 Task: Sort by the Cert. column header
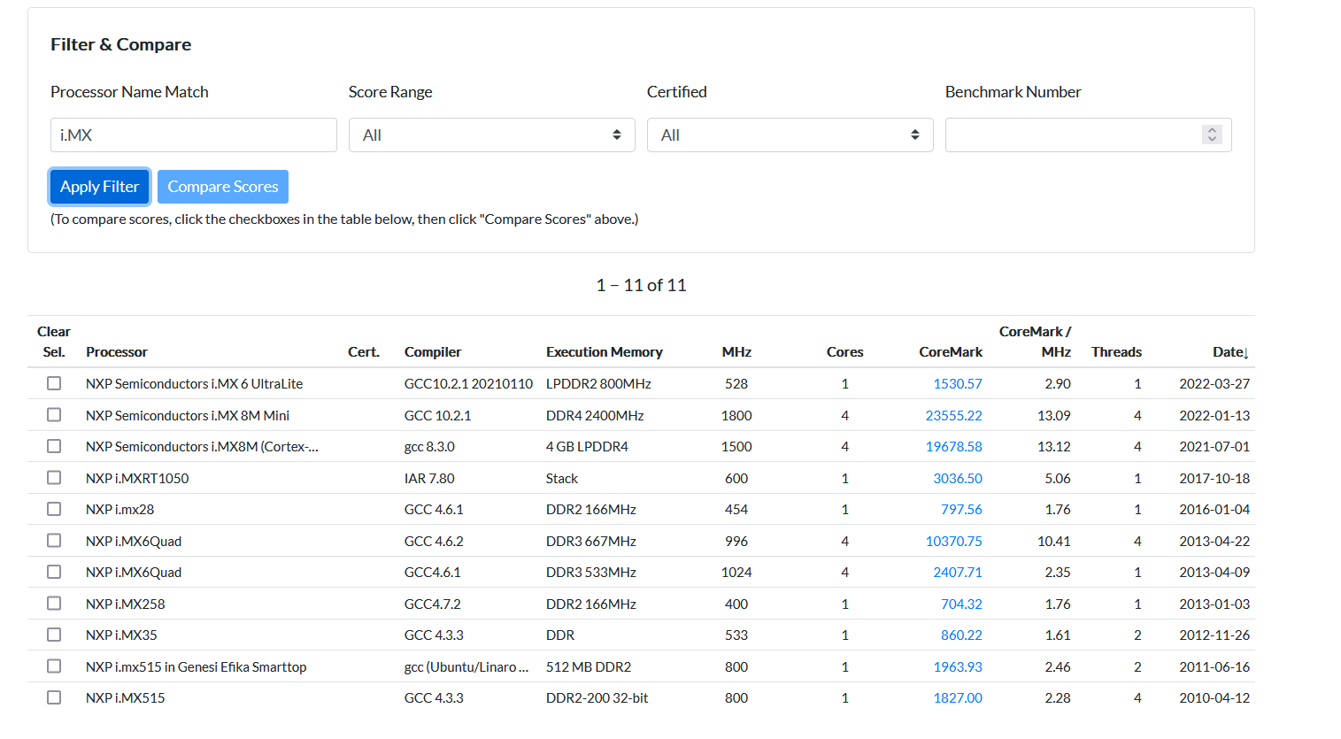pyautogui.click(x=364, y=352)
